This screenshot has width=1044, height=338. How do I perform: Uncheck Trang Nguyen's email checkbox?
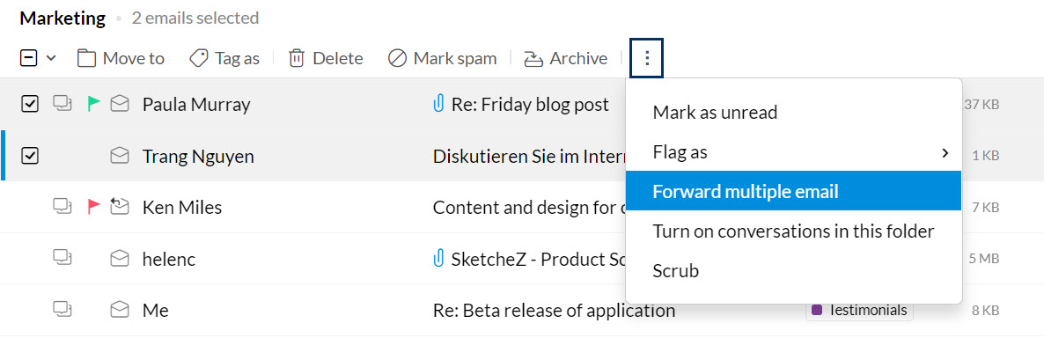pos(30,156)
